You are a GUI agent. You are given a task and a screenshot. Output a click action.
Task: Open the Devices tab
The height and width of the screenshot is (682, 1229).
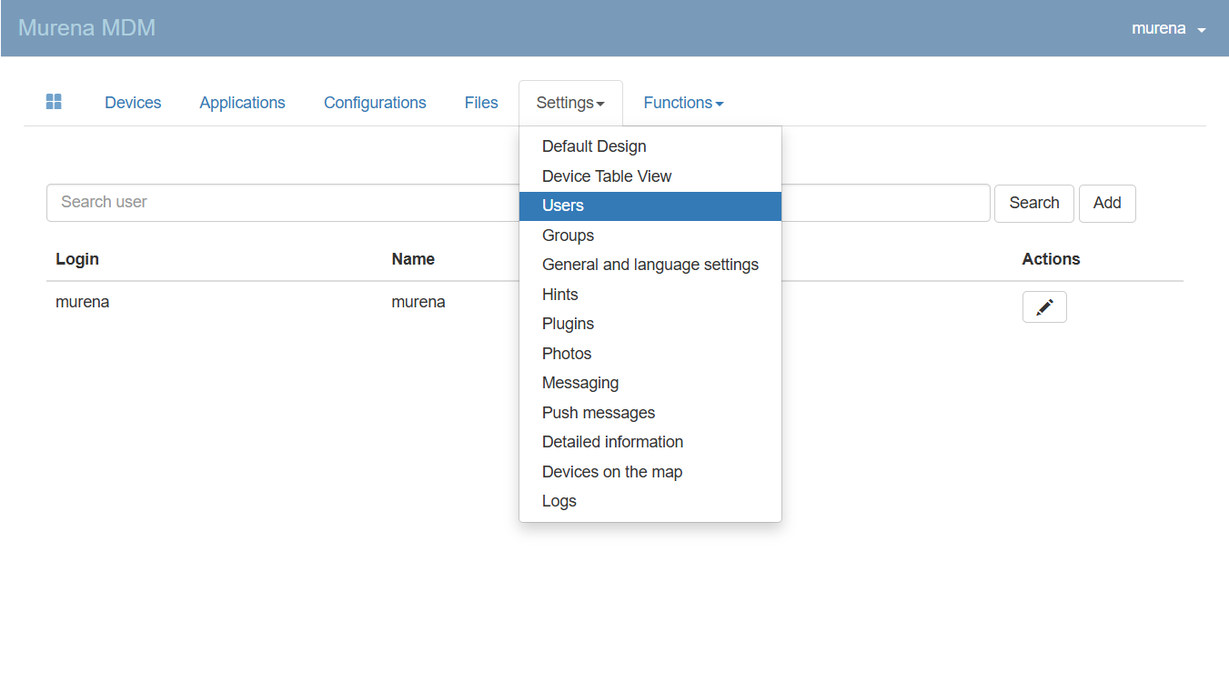click(x=133, y=103)
